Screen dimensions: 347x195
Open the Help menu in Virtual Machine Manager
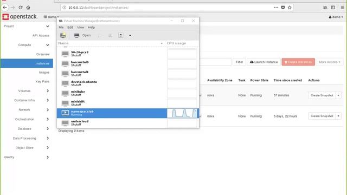point(91,28)
